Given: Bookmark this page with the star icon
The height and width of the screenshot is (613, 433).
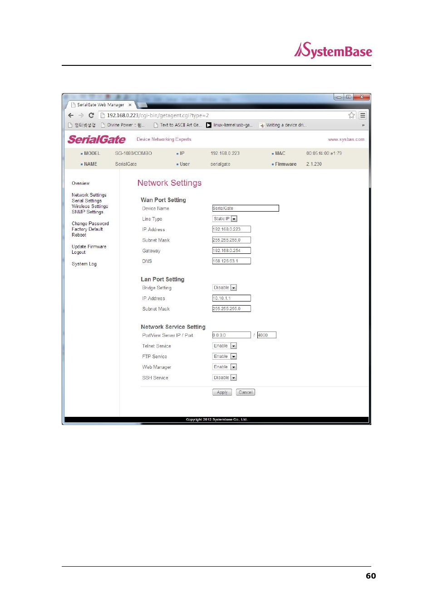Looking at the screenshot, I should click(x=351, y=115).
